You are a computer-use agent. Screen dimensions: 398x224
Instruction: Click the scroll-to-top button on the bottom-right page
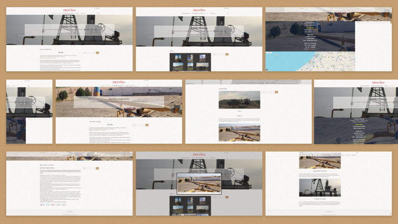click(x=391, y=214)
